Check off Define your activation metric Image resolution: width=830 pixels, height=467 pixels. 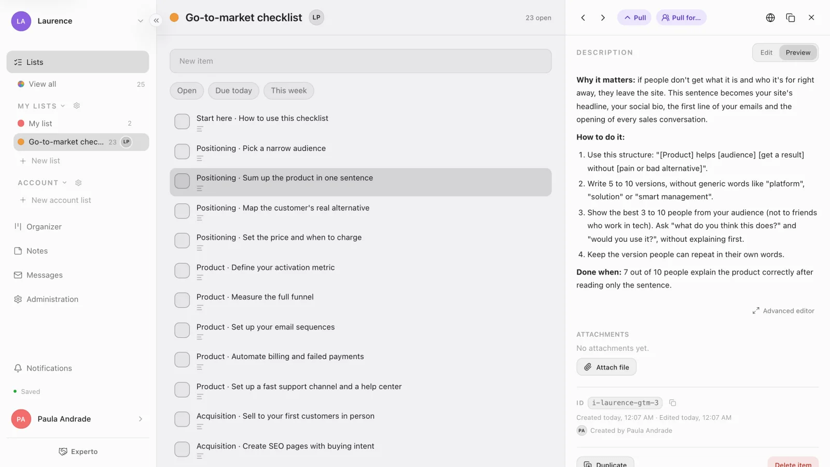182,270
